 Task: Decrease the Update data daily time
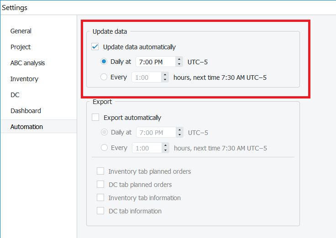point(179,64)
